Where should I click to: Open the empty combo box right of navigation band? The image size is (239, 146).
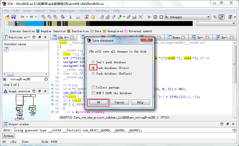tap(216, 24)
